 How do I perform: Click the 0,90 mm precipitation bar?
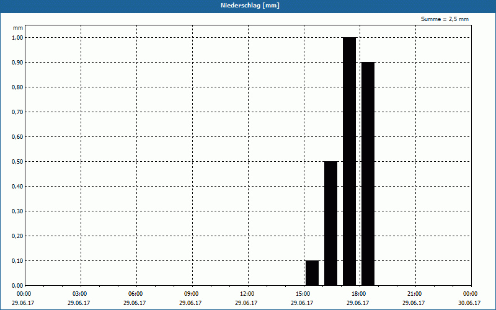pos(368,174)
